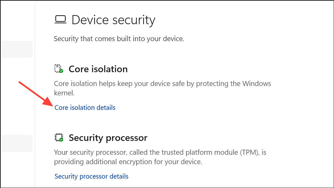Click the Core isolation heading
Viewport: 334px width, 188px height.
(98, 69)
